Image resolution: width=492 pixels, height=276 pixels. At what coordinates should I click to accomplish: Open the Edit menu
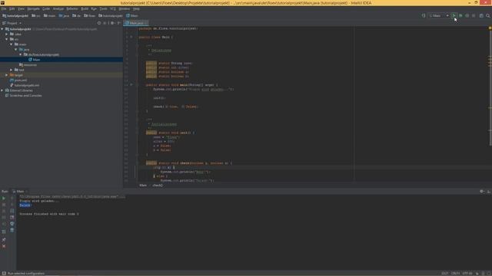pyautogui.click(x=12, y=8)
